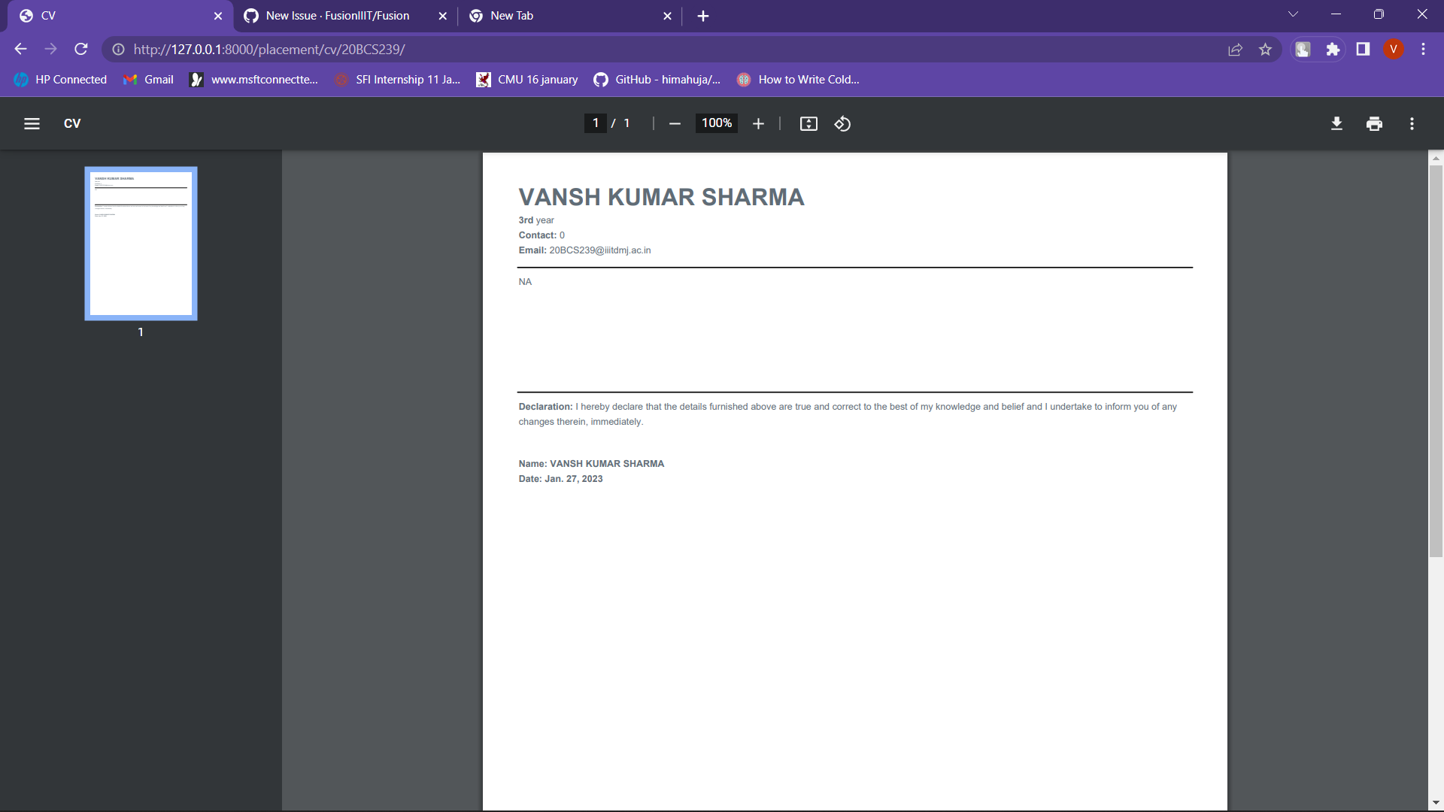1444x812 pixels.
Task: Switch to New Issue FusionIIIT tab
Action: [x=337, y=16]
